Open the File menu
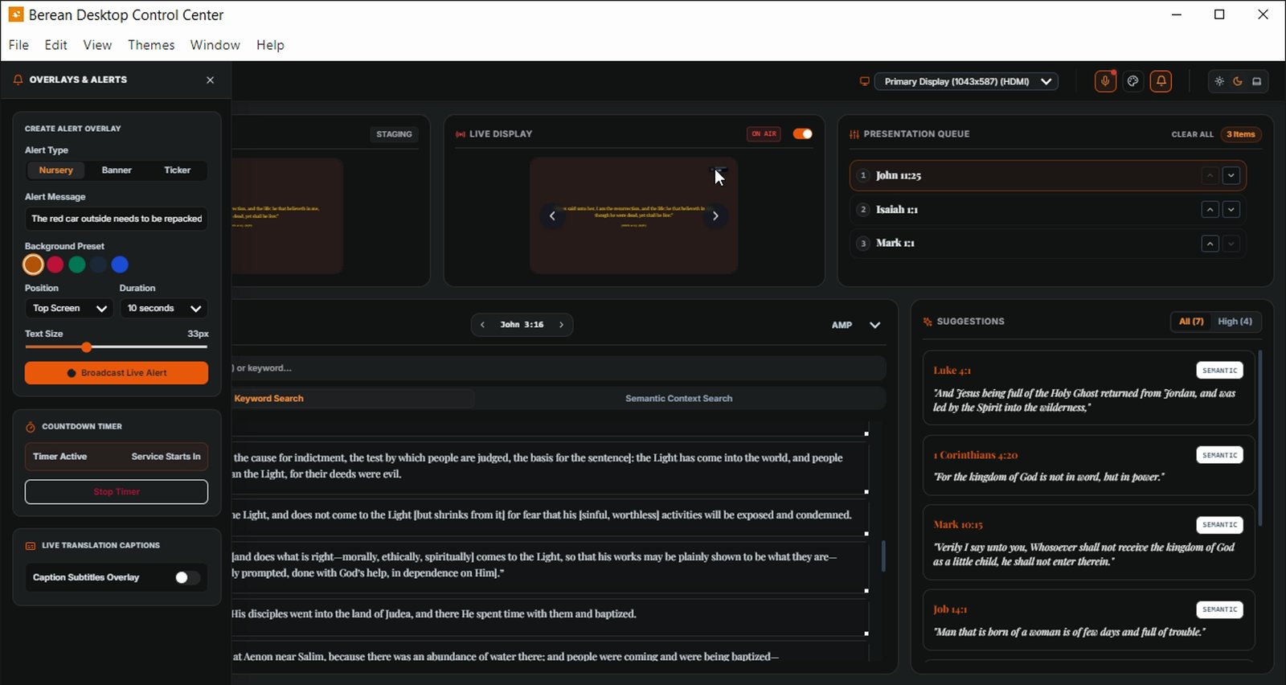Screen dimensions: 1286x685 (18, 45)
